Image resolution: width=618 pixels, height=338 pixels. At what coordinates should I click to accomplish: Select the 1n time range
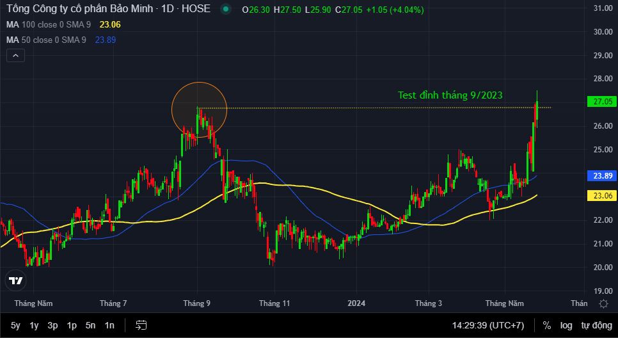pos(109,325)
